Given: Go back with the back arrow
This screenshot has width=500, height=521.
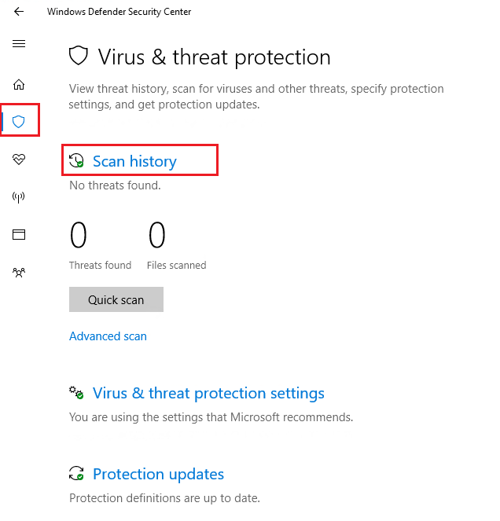Looking at the screenshot, I should pos(19,12).
